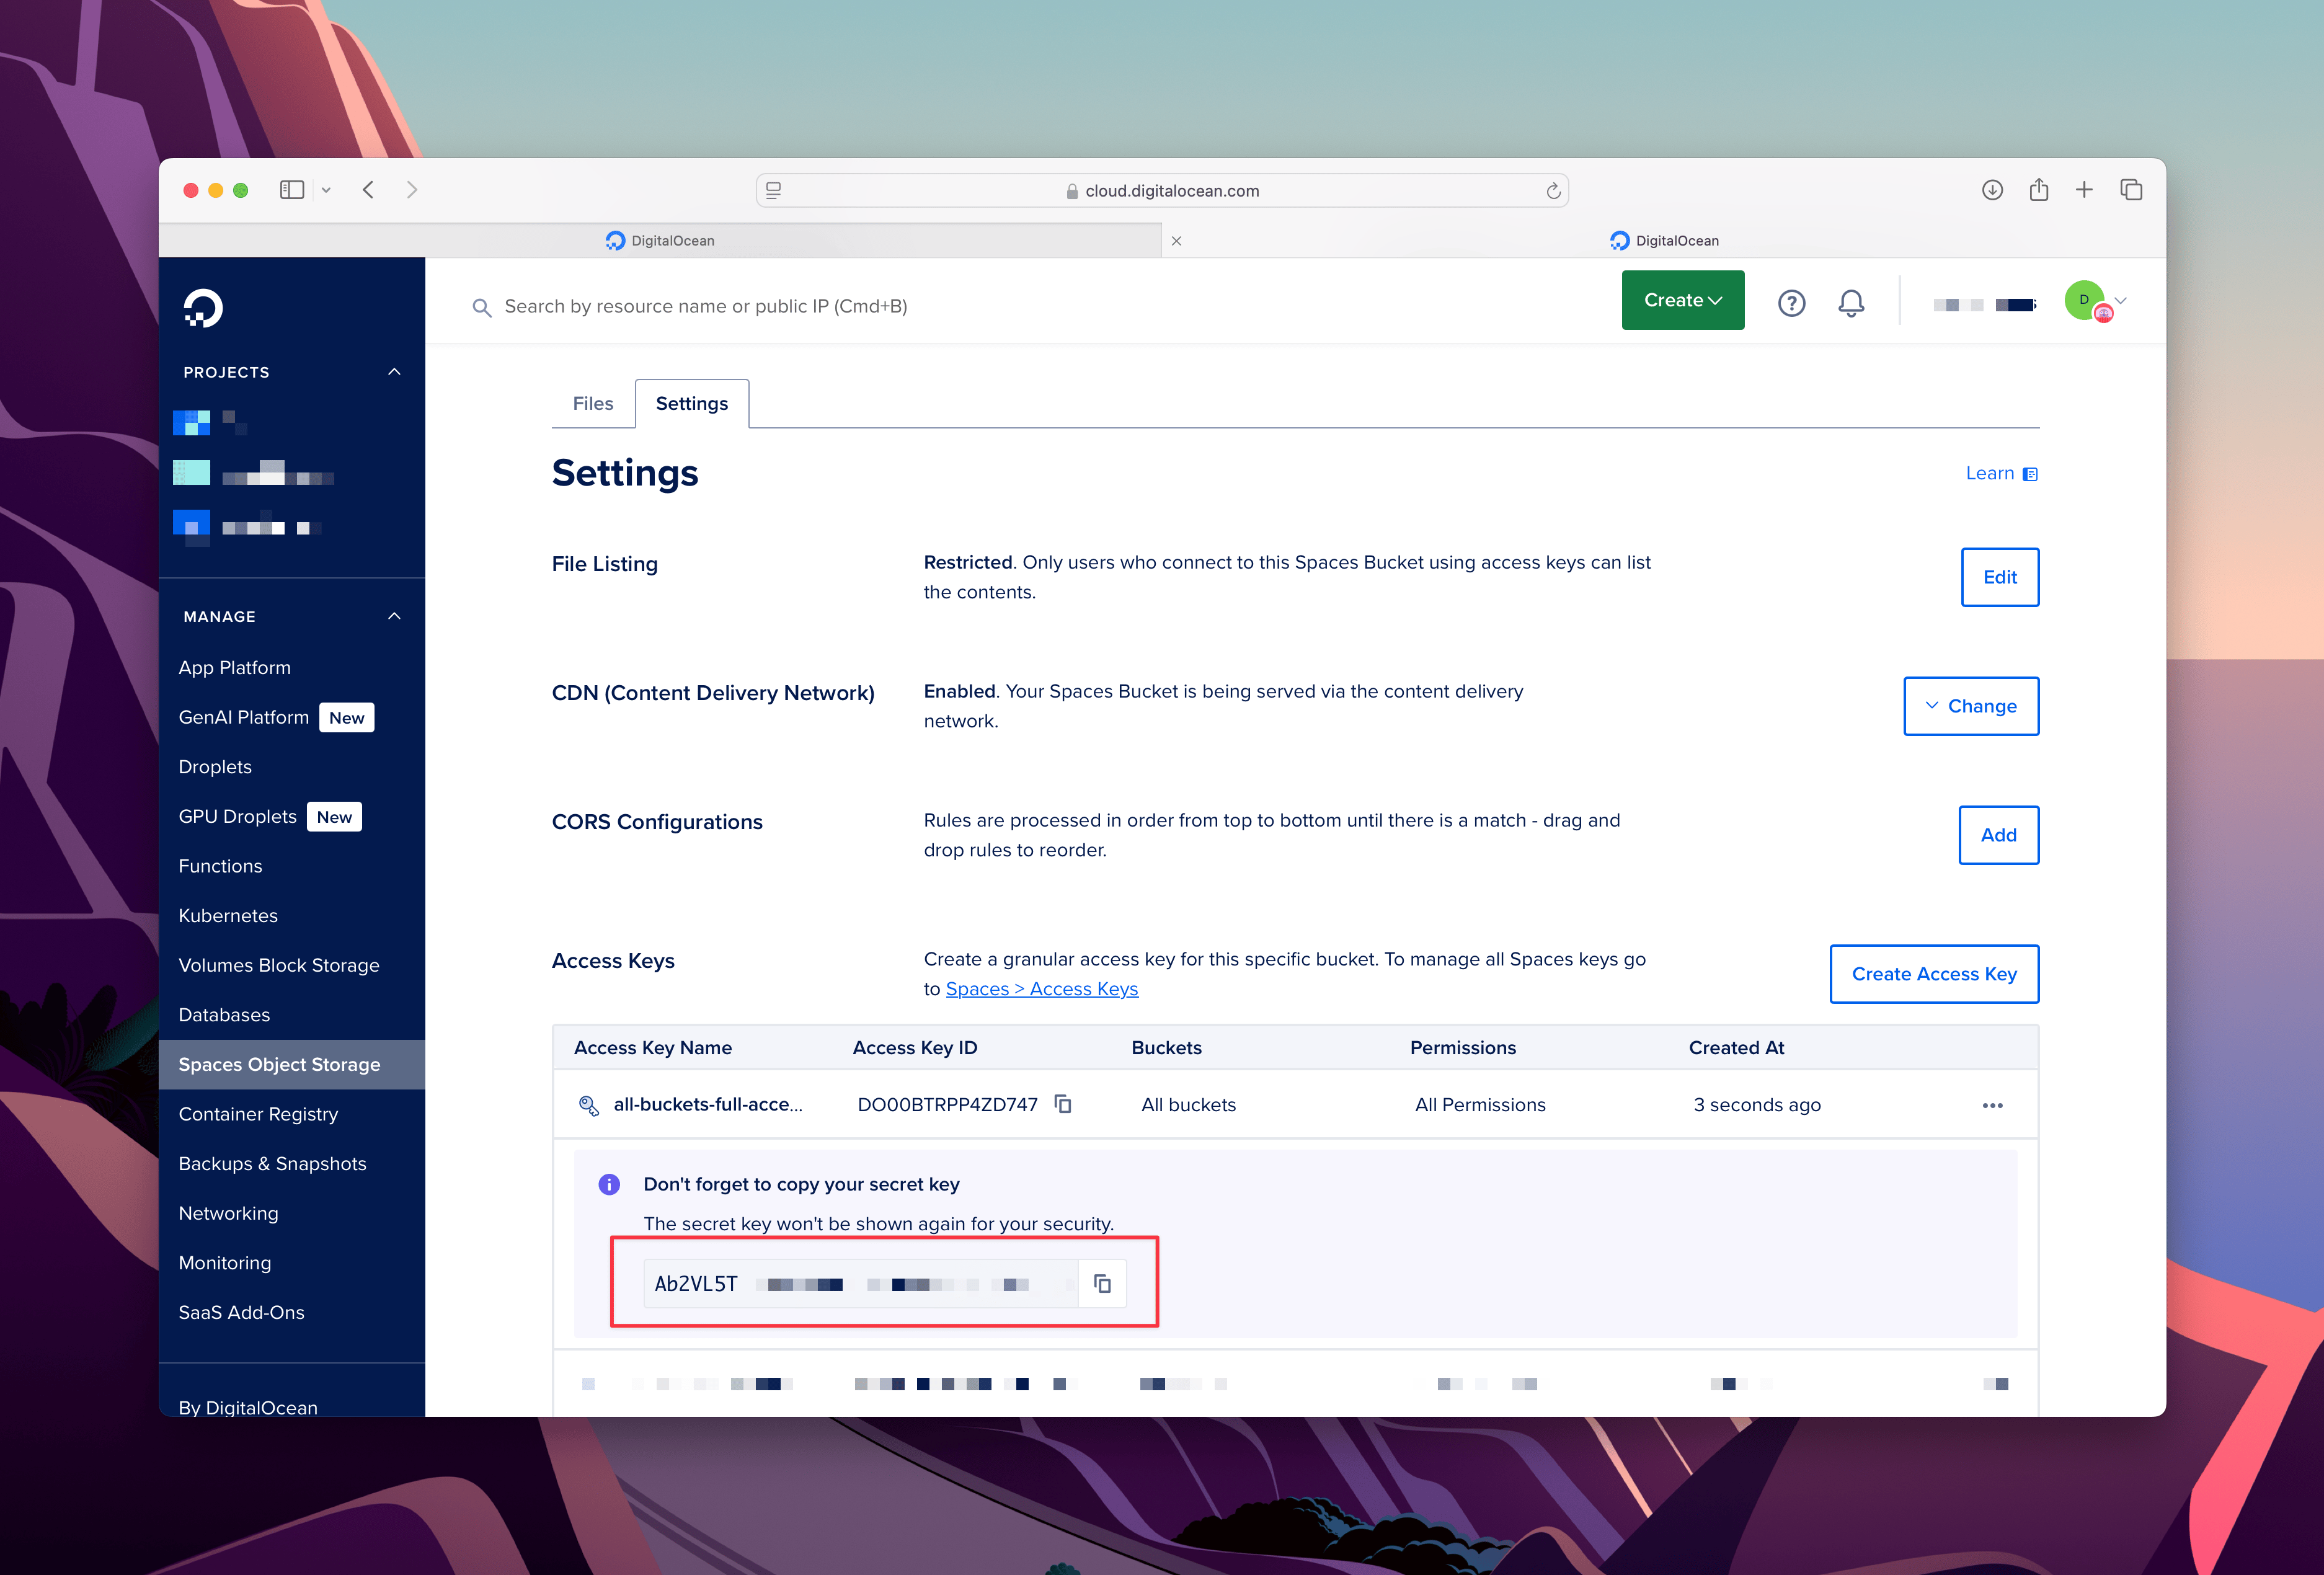Click the Safari share icon
Screen dimensions: 2324x1575
click(x=2039, y=189)
